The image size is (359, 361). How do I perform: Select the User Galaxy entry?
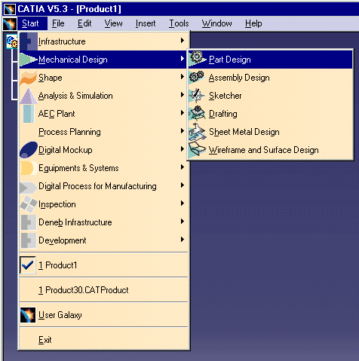(x=103, y=315)
